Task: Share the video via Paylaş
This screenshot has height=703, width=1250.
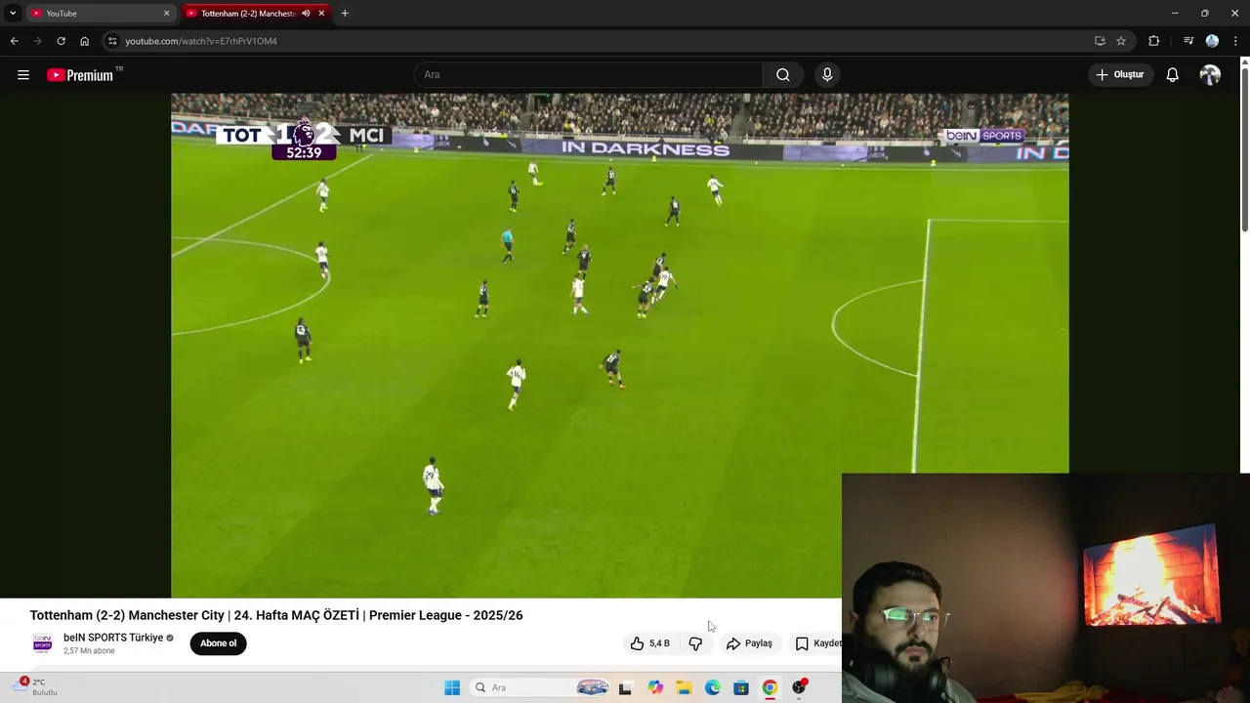Action: point(750,643)
